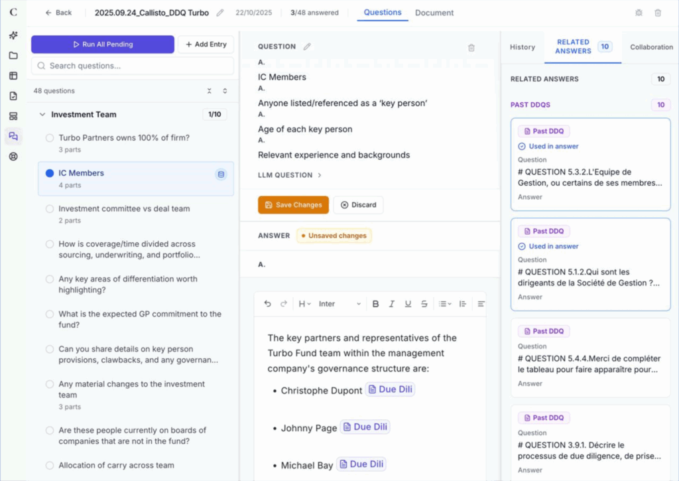Edit the question with the pencil icon
This screenshot has height=481, width=679.
[x=307, y=46]
